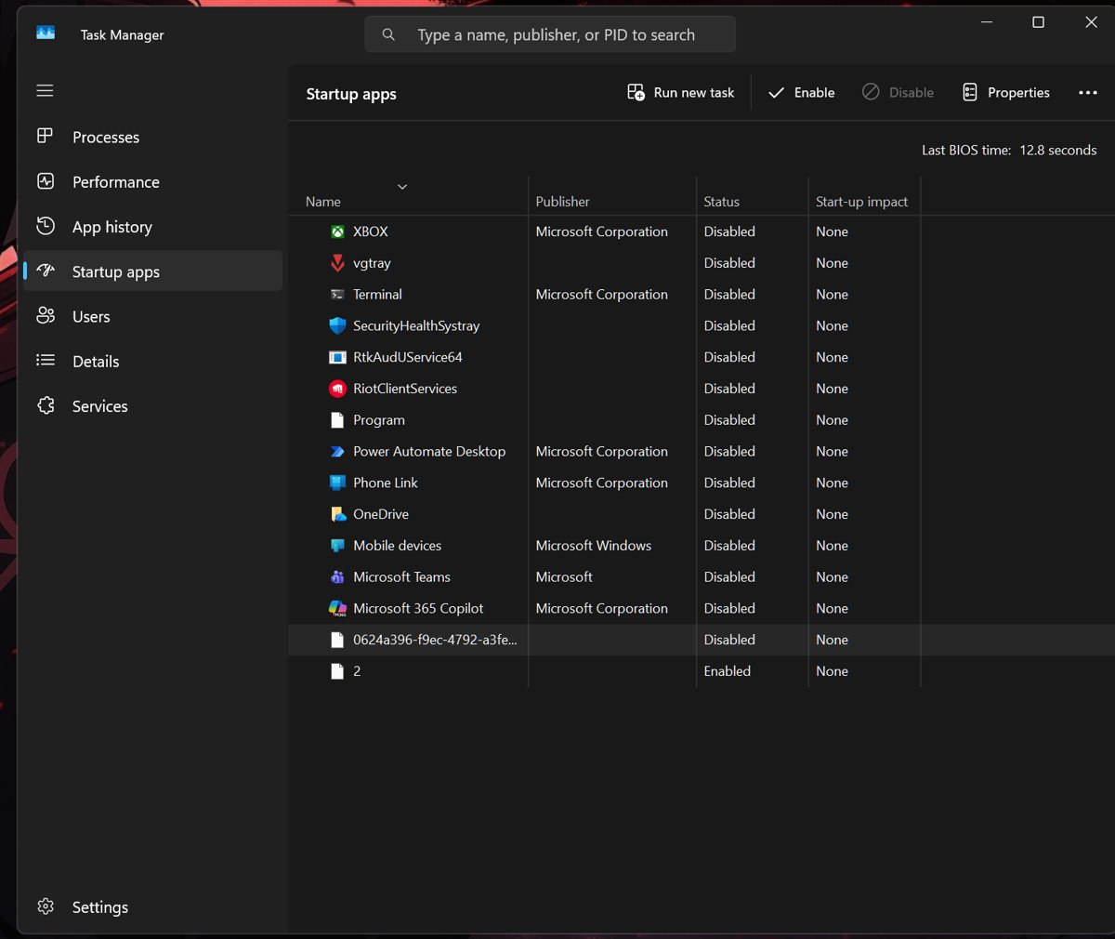Click the OneDrive icon

coord(338,514)
